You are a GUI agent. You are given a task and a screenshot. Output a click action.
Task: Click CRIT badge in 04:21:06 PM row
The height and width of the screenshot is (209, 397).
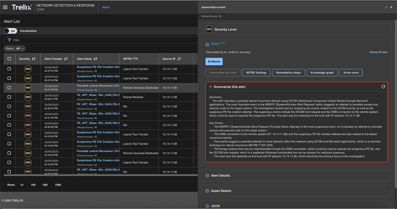tap(28, 116)
